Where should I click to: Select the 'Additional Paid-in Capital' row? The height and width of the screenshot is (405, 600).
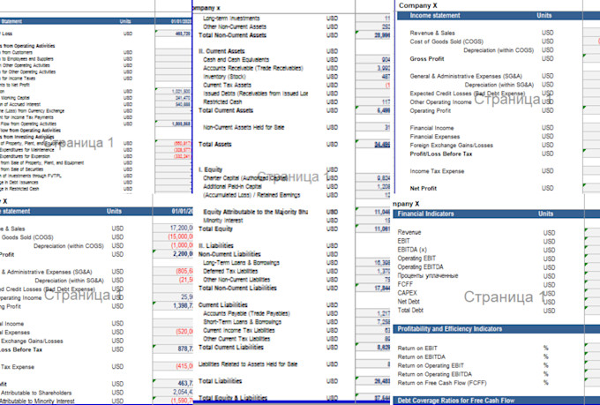click(x=232, y=186)
